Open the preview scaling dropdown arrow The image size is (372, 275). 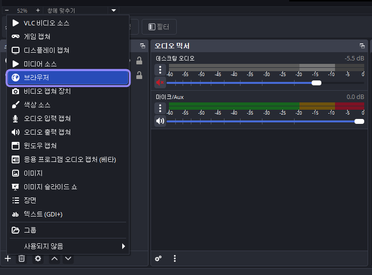coord(113,10)
